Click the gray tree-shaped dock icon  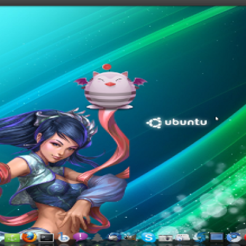(x=97, y=237)
